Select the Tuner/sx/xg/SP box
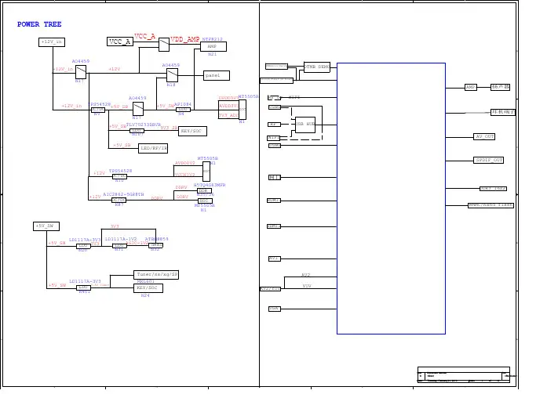 (156, 275)
